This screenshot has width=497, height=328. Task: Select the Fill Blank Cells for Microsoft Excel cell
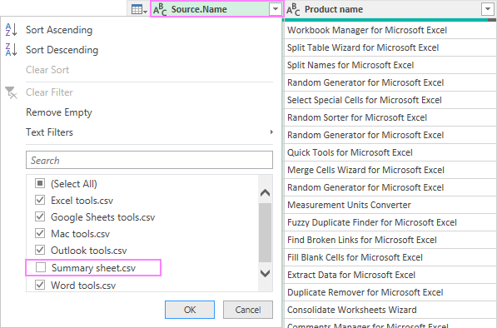click(x=390, y=257)
